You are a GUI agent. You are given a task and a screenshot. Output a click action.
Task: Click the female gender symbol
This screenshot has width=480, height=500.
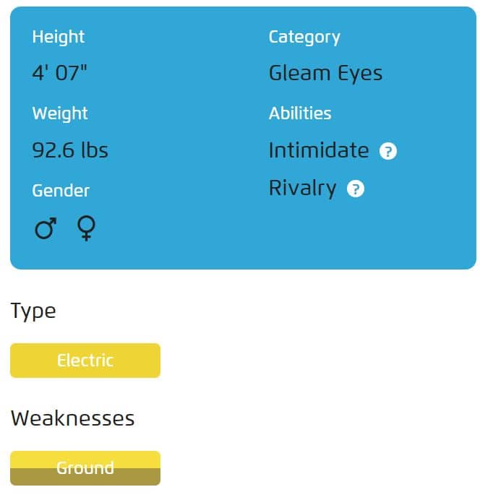click(86, 228)
